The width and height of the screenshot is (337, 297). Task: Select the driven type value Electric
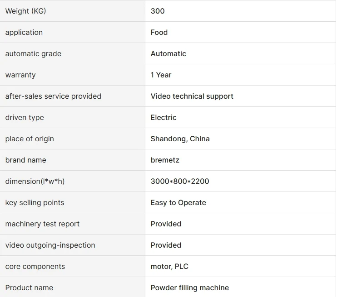pos(164,117)
